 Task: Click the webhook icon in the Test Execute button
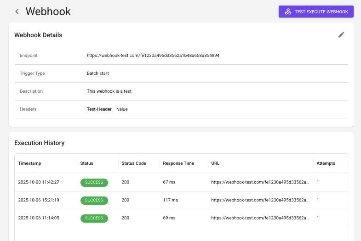pos(288,12)
